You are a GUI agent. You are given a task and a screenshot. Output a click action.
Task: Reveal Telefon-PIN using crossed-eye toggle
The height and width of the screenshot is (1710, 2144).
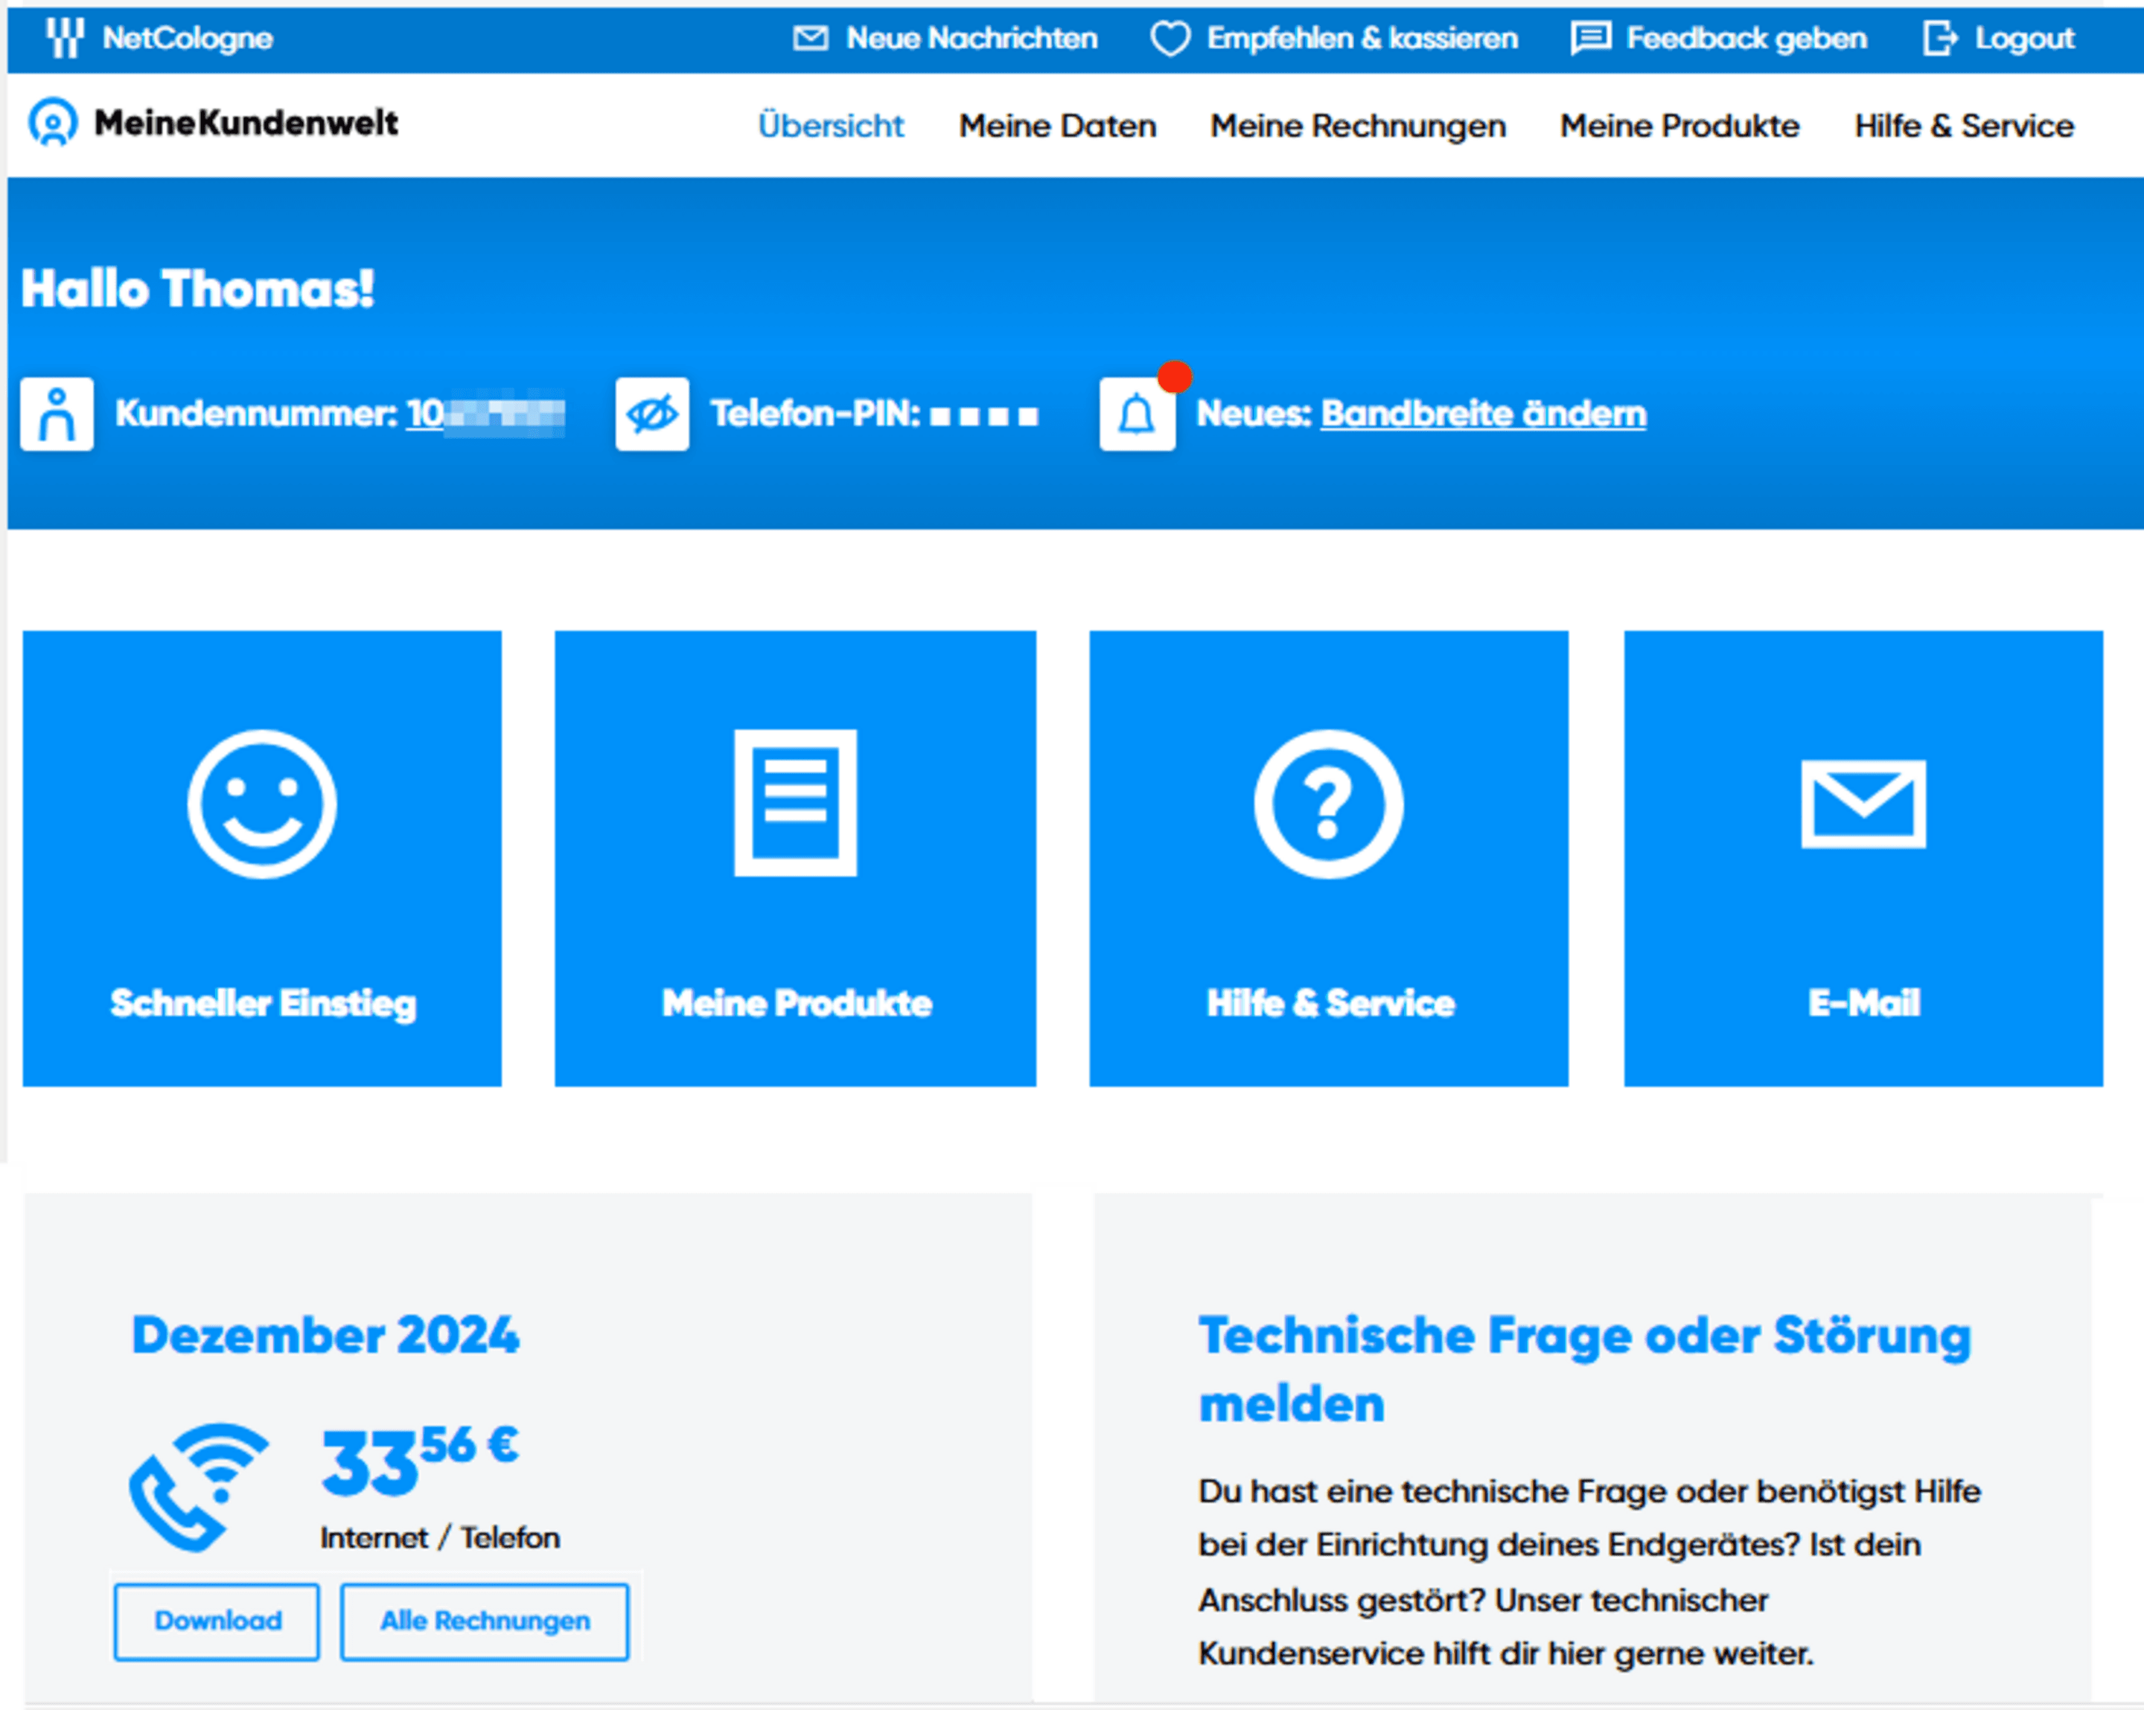point(651,414)
